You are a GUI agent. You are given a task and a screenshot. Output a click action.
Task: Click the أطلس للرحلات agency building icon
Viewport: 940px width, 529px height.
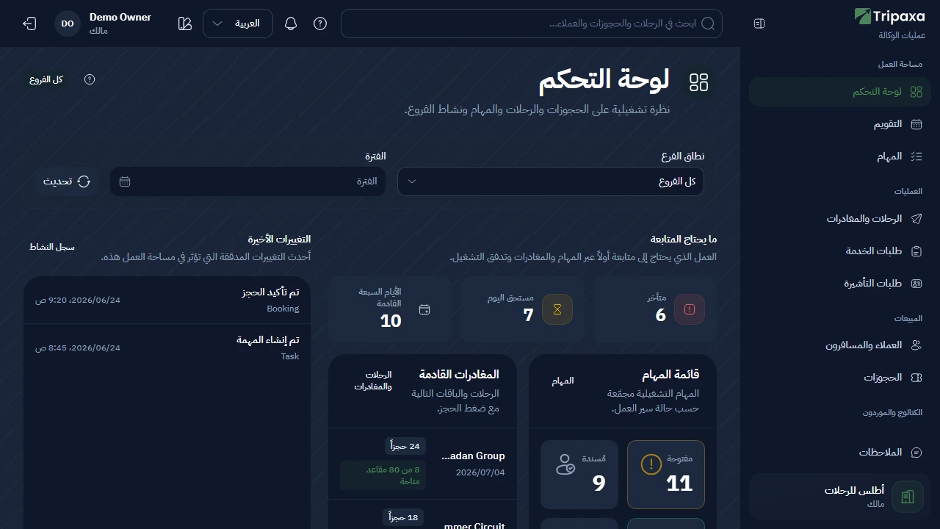[x=908, y=497]
